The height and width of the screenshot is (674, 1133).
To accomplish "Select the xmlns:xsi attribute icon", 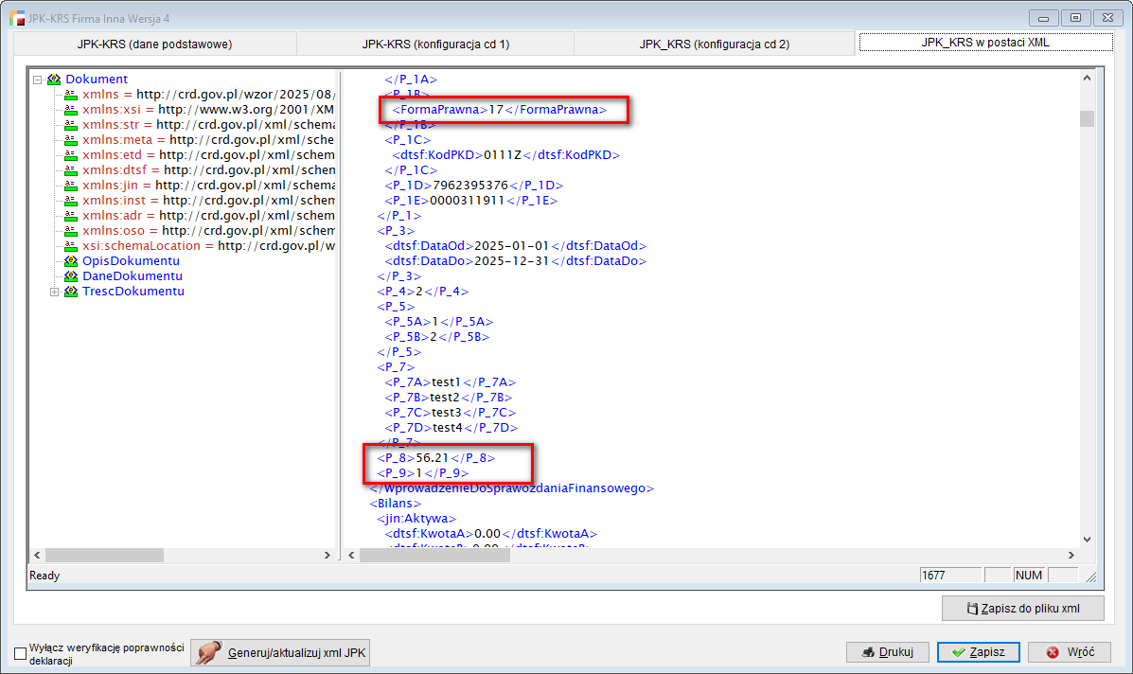I will [x=71, y=110].
